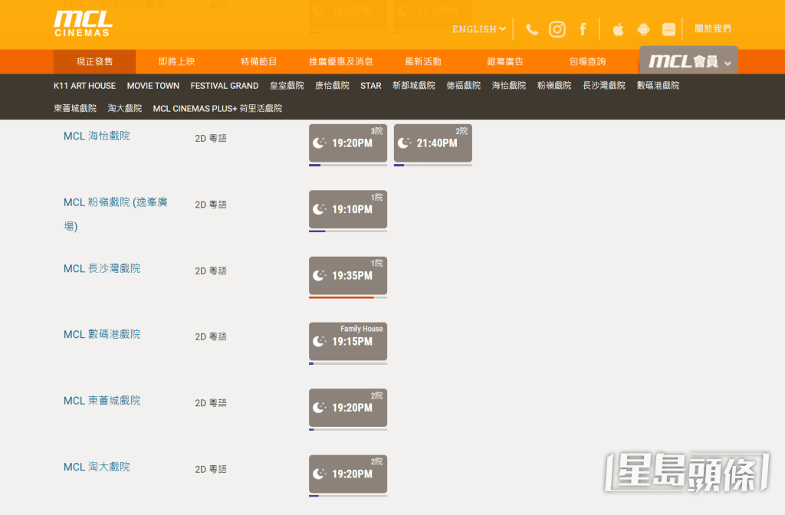
Task: Open K11 ART HOUSE cinema link
Action: [x=84, y=86]
